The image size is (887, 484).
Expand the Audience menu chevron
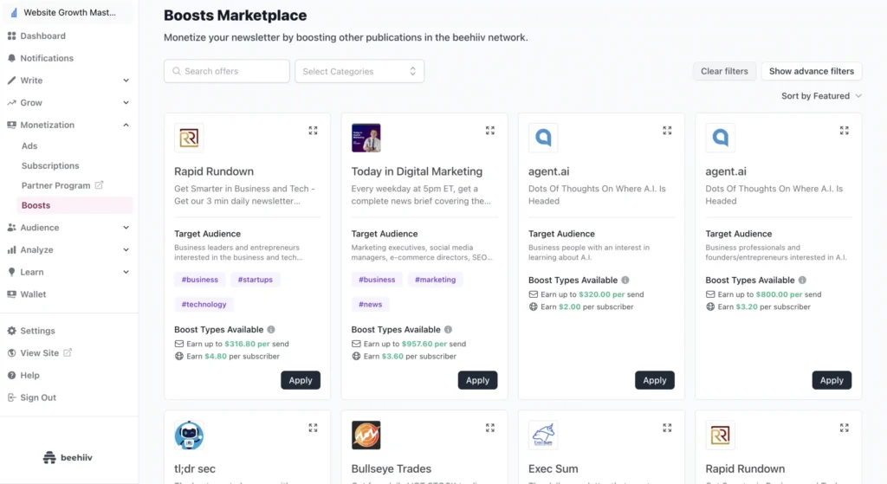click(x=126, y=228)
